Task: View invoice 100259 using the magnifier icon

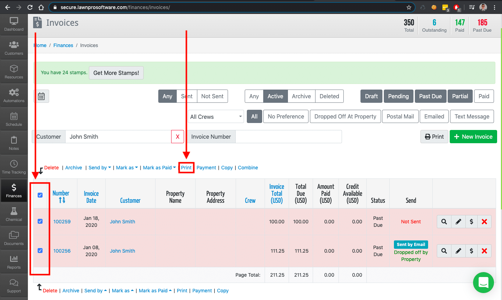Action: click(x=444, y=221)
